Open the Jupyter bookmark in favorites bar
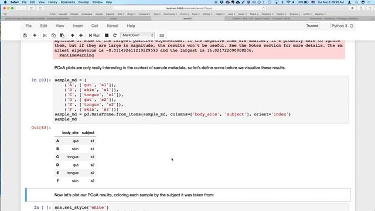 (x=99, y=14)
